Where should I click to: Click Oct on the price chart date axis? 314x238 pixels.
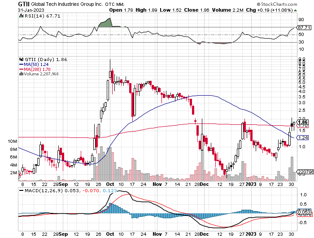110,184
